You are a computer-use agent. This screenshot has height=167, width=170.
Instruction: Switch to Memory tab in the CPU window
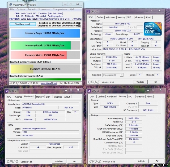[121, 17]
